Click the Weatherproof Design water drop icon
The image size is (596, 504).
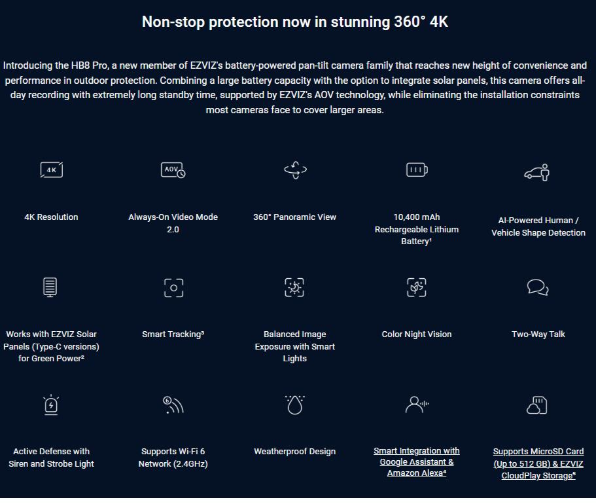pos(295,405)
